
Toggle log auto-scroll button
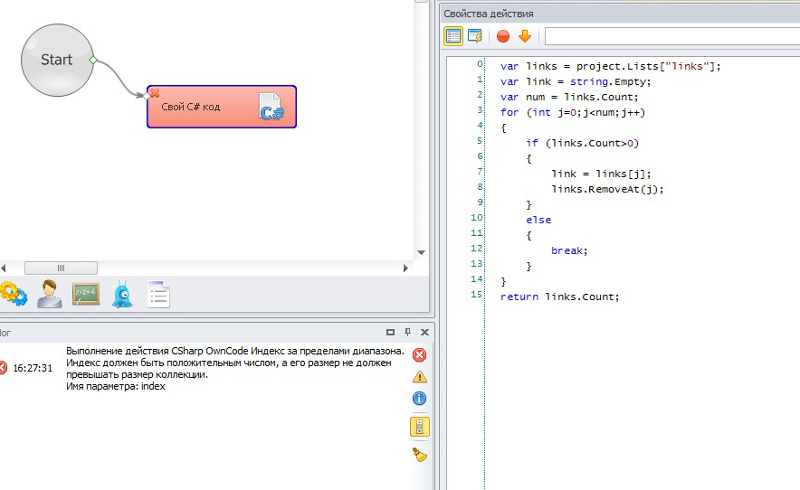point(420,427)
